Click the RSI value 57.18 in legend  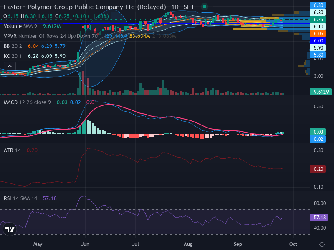pos(50,198)
